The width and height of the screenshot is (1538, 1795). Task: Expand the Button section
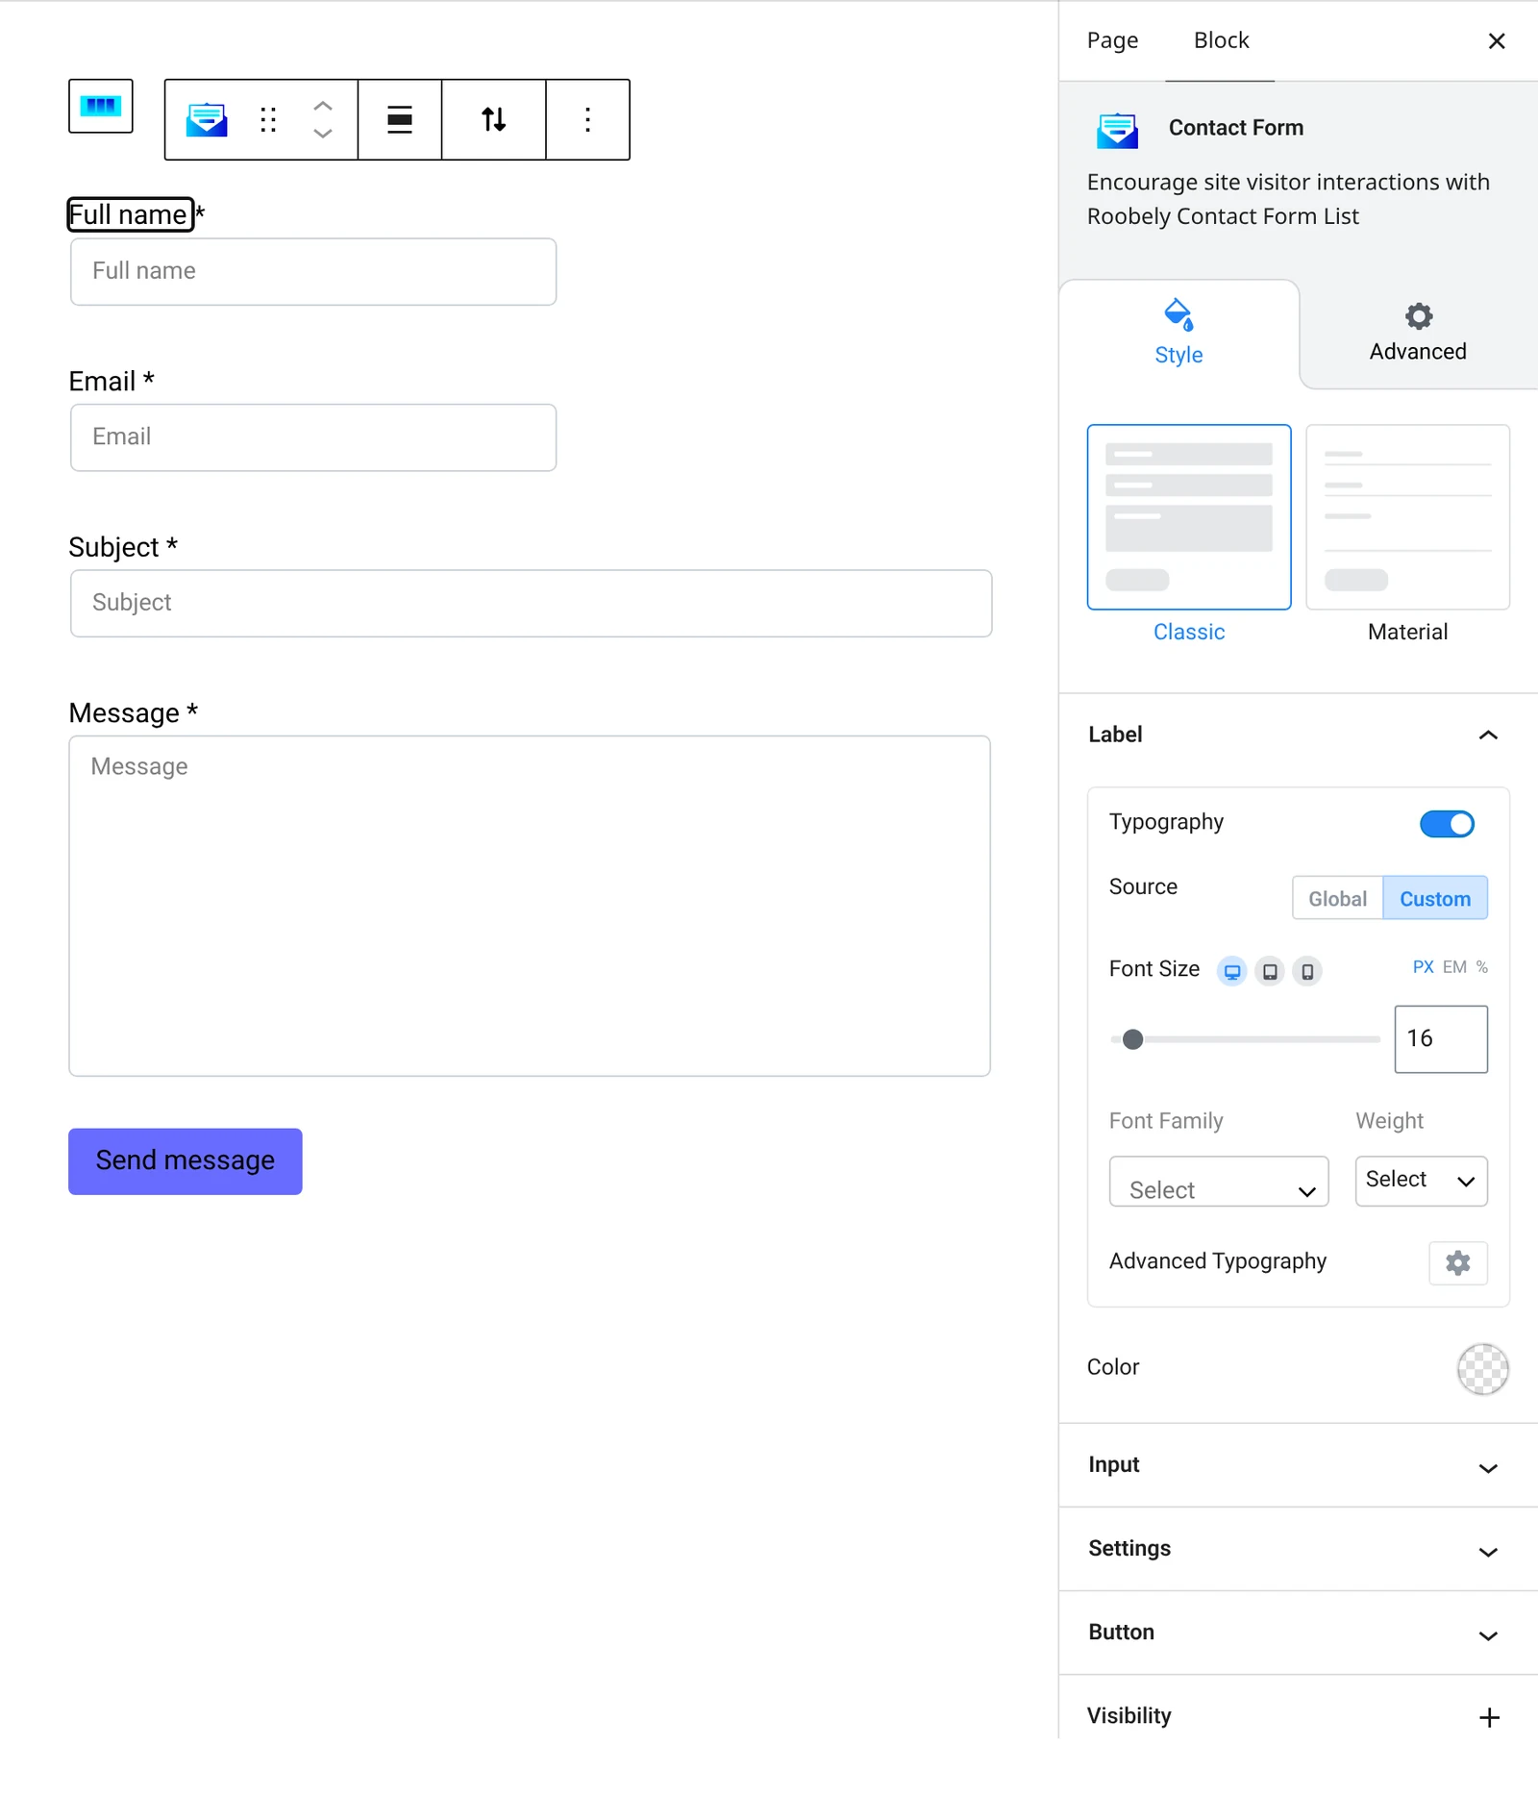click(x=1298, y=1633)
